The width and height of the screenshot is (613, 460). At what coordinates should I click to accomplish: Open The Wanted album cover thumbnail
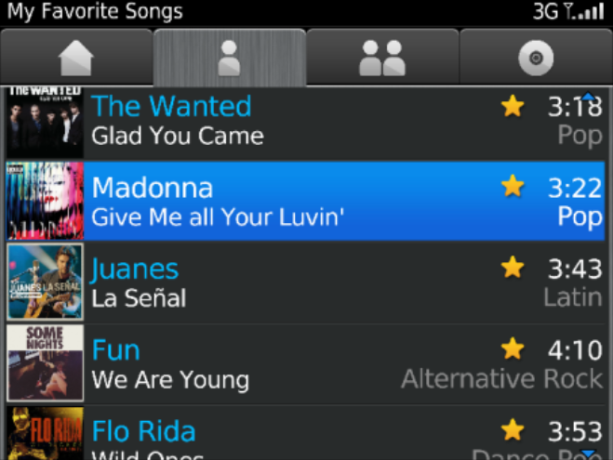click(x=45, y=123)
